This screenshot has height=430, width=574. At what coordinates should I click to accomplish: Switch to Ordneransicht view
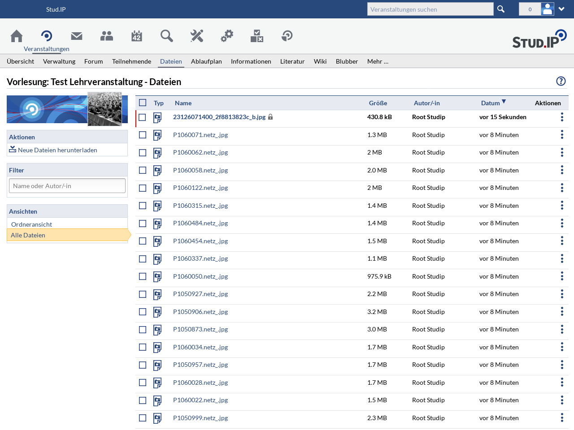click(31, 224)
